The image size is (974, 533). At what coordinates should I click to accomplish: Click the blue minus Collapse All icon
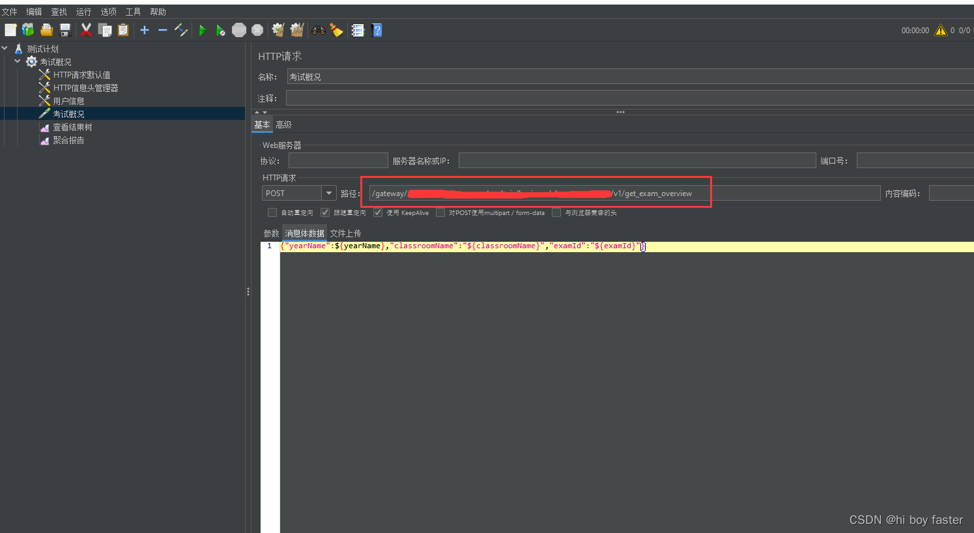tap(163, 30)
